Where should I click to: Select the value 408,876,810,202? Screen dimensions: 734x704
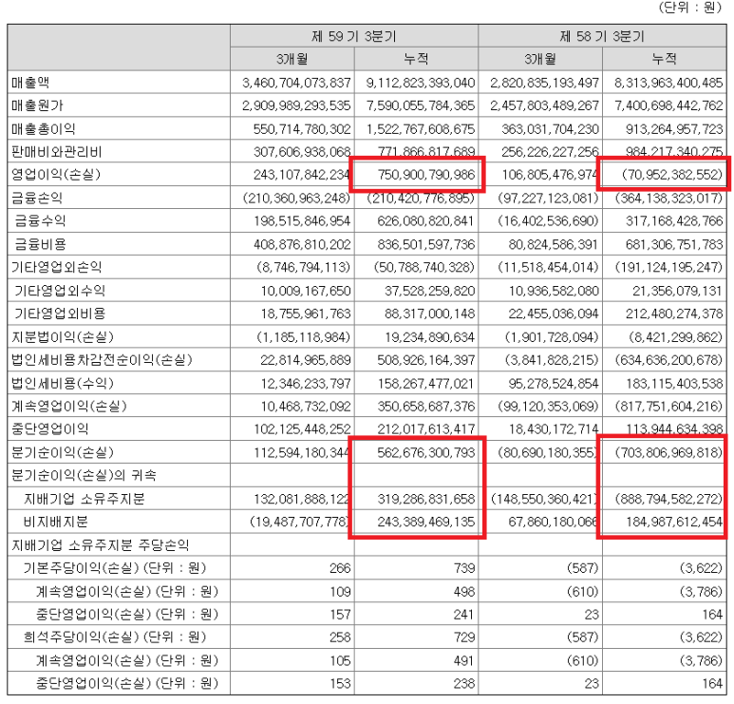[x=302, y=244]
